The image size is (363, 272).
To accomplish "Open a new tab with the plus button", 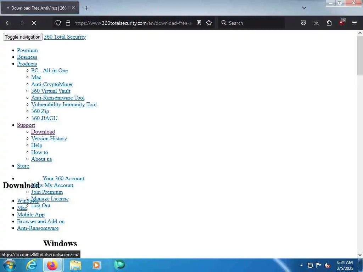I will pos(86,8).
